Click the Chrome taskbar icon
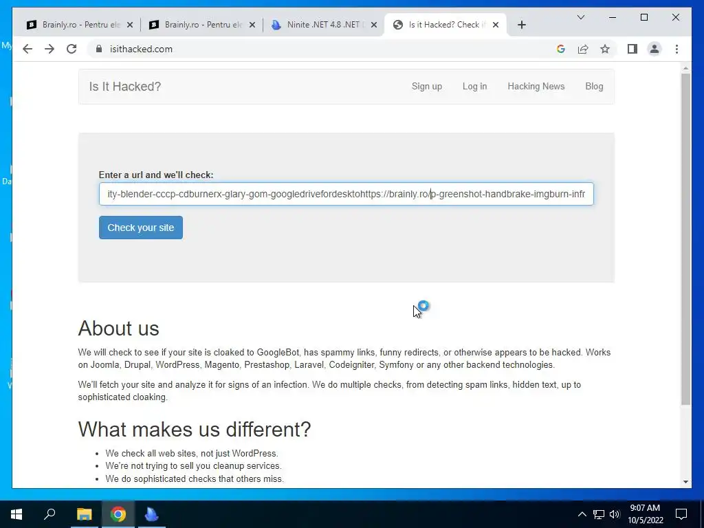Screen dimensions: 704x528 (118, 514)
